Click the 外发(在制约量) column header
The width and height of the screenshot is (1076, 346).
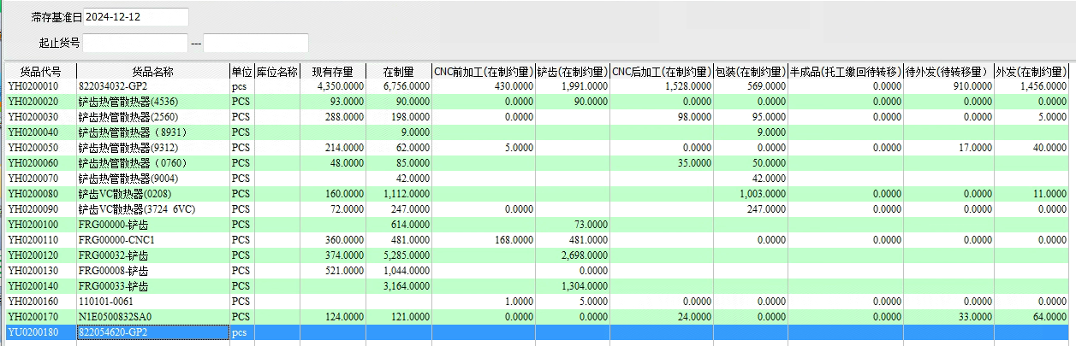1030,72
